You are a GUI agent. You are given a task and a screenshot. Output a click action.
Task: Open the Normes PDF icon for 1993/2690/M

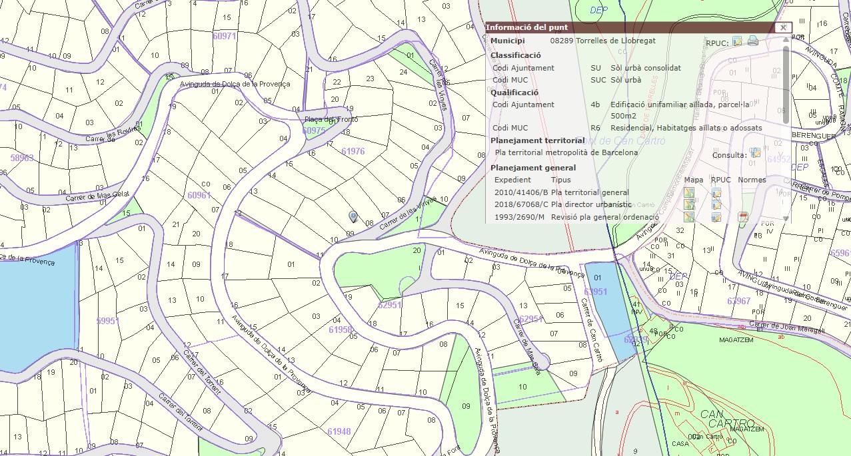pos(743,217)
